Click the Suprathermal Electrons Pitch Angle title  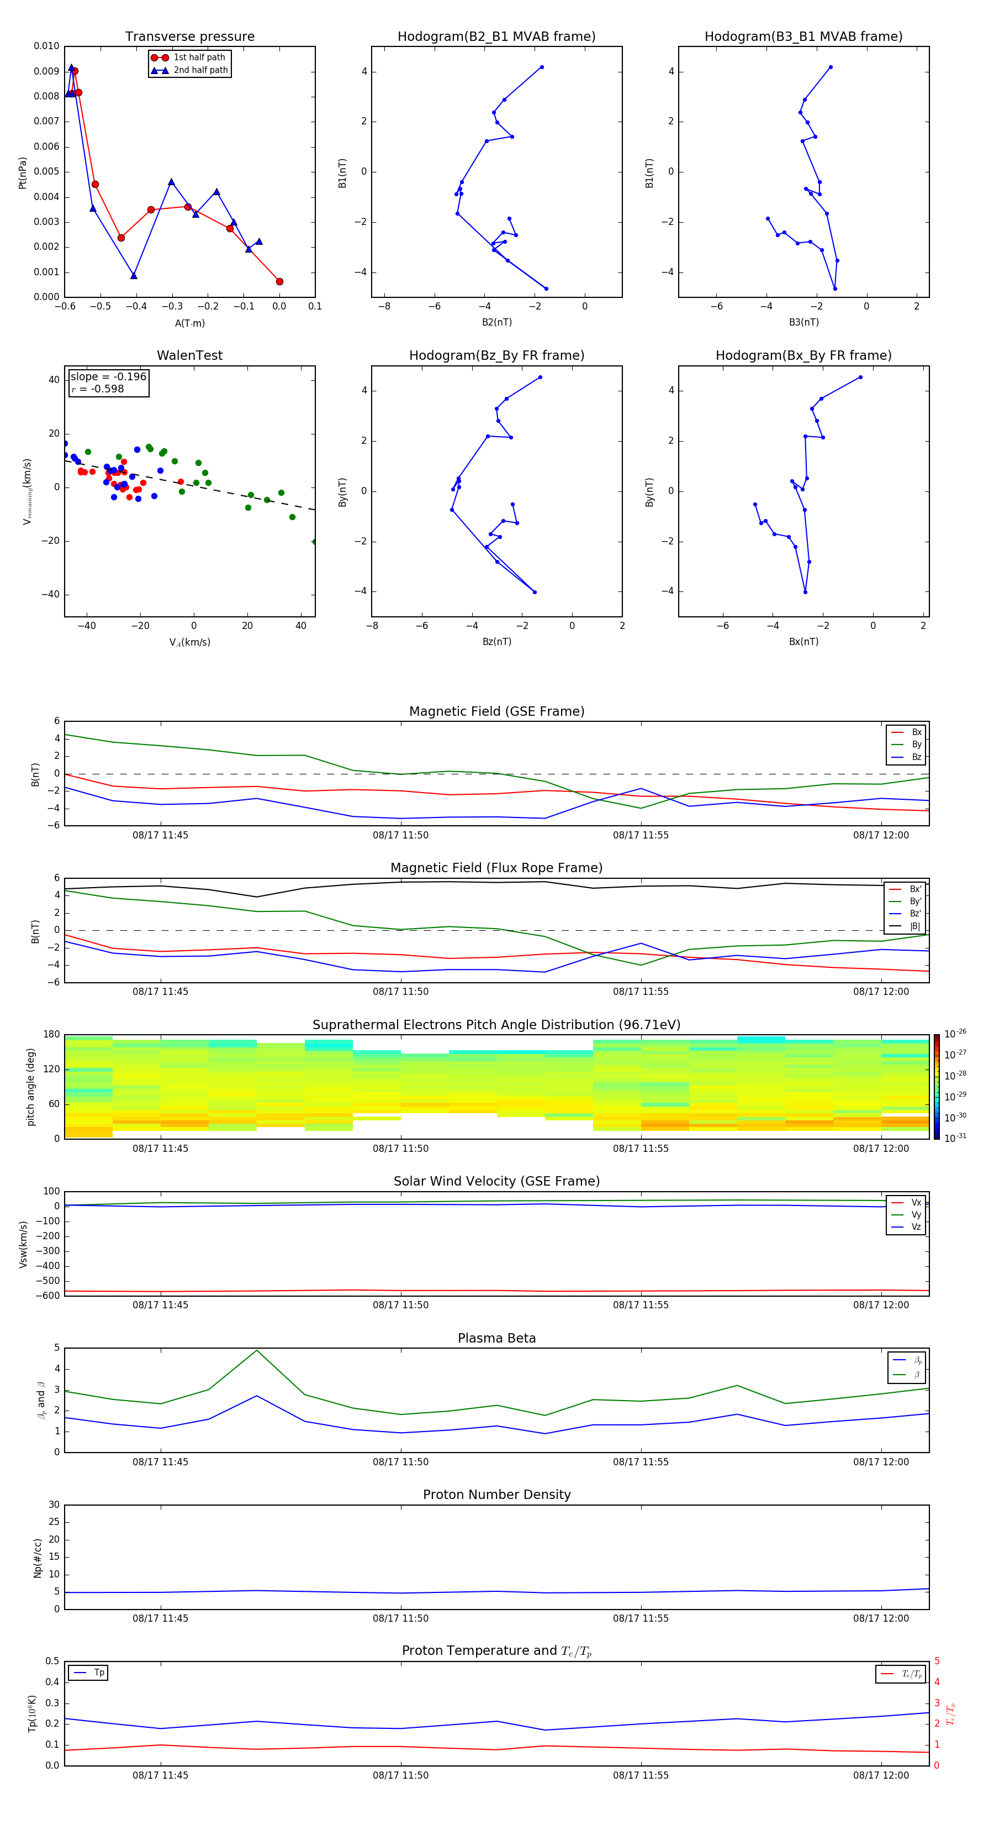pos(496,1025)
